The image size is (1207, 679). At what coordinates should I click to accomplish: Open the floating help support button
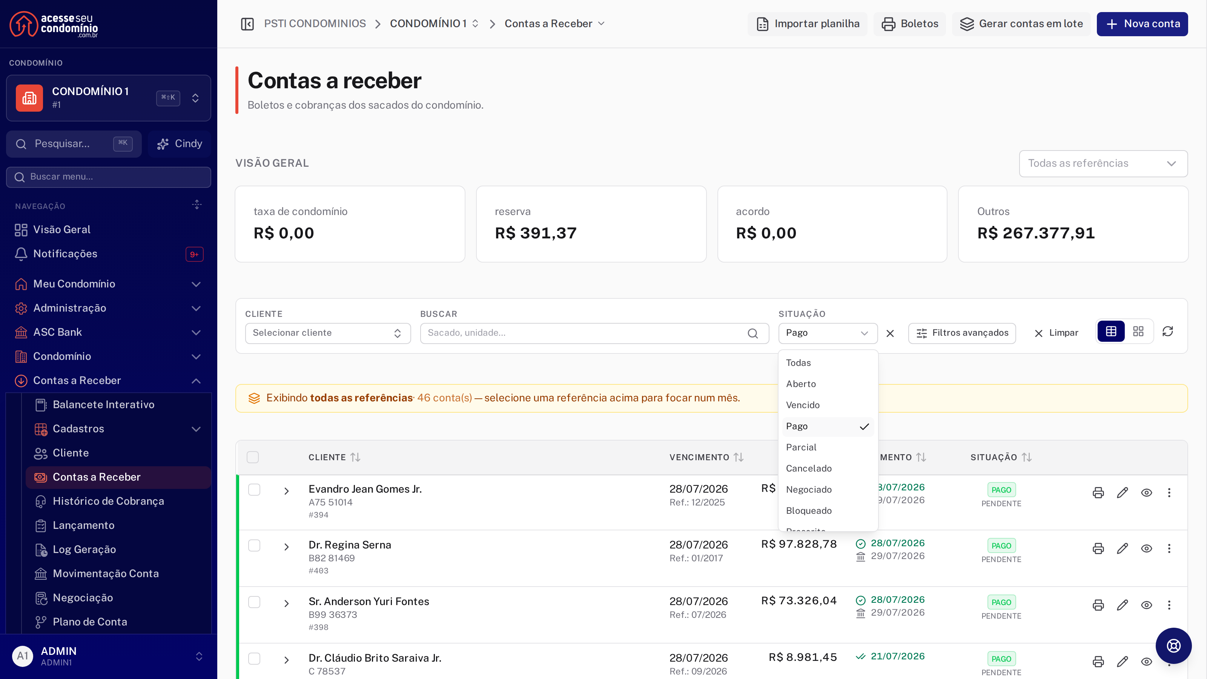point(1173,646)
